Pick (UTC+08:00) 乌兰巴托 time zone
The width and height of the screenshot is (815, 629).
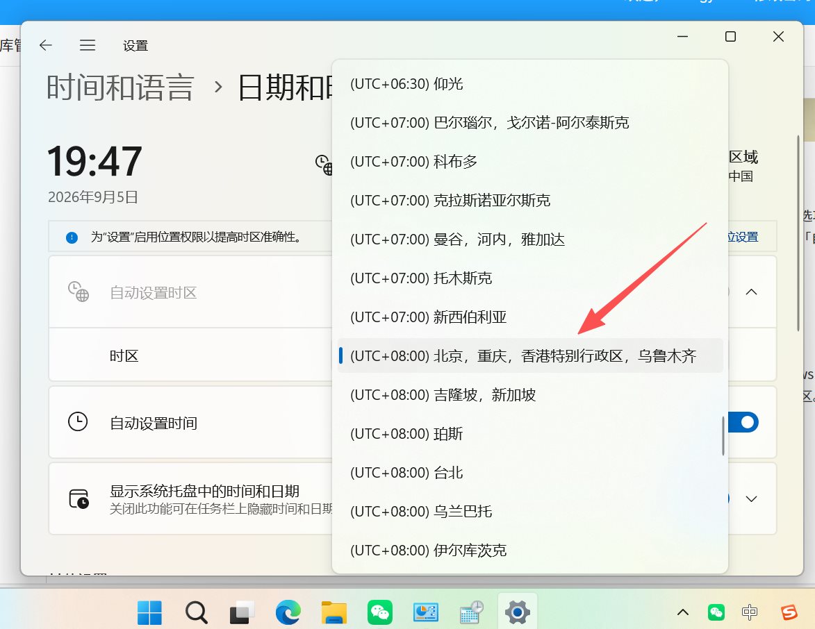(530, 512)
